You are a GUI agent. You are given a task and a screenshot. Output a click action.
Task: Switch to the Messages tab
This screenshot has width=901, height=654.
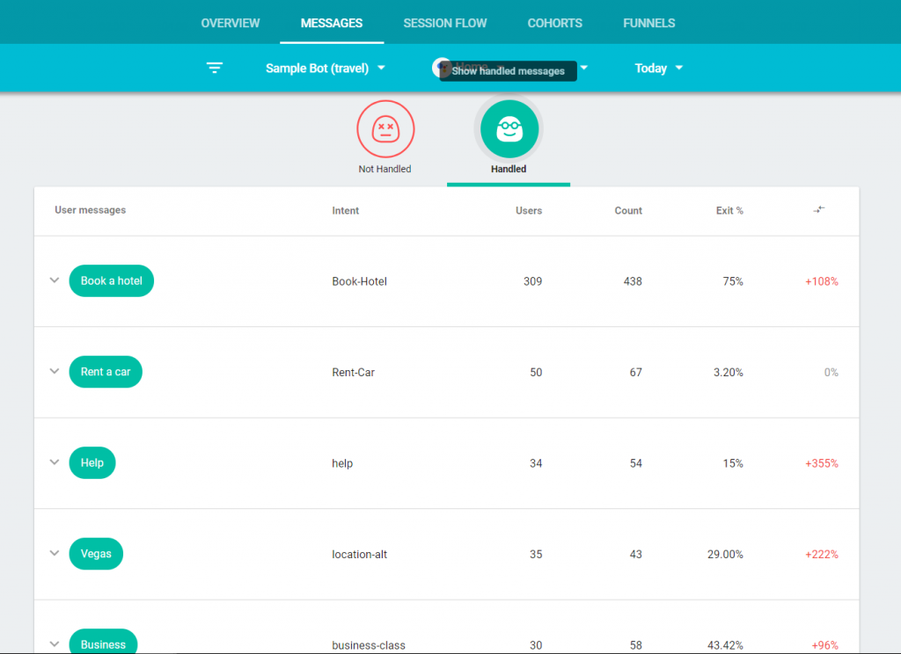coord(332,23)
